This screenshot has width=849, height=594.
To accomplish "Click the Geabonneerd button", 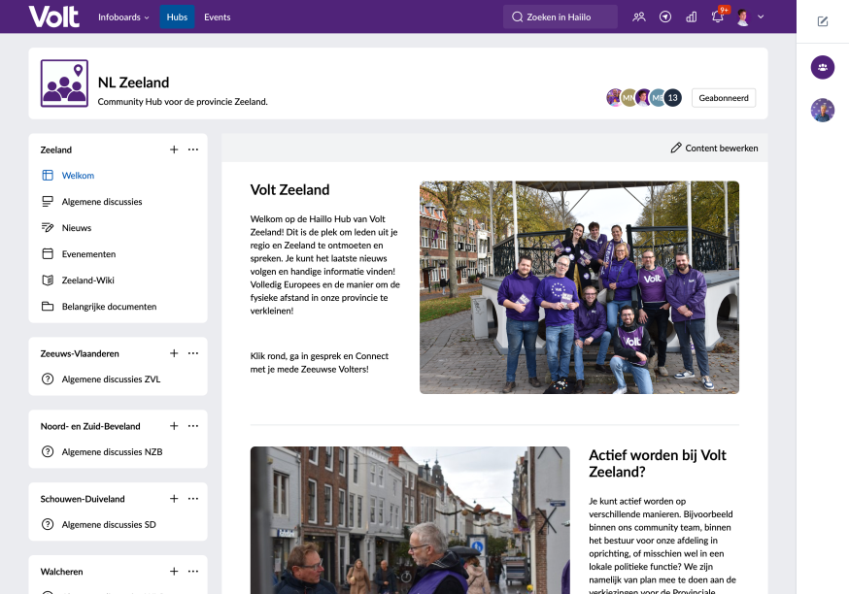I will (x=723, y=97).
